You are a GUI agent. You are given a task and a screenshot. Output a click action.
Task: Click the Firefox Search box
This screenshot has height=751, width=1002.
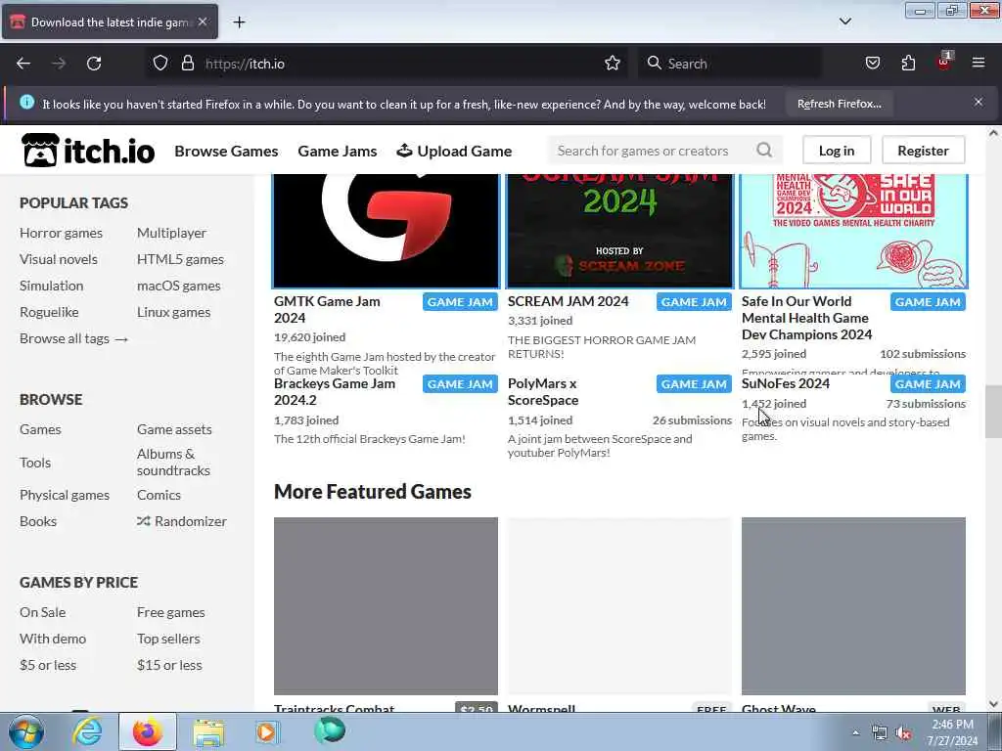[728, 64]
